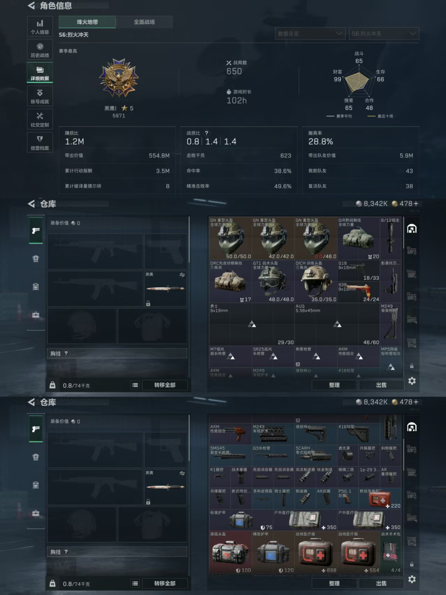
Task: Toggle lock icon above upper settings gear
Action: coord(412,366)
